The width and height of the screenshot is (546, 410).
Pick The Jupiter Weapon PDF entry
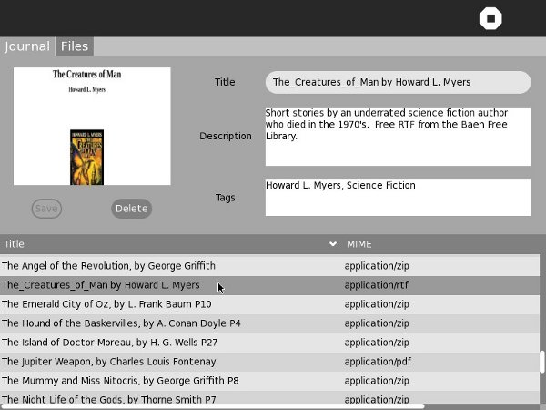click(108, 362)
